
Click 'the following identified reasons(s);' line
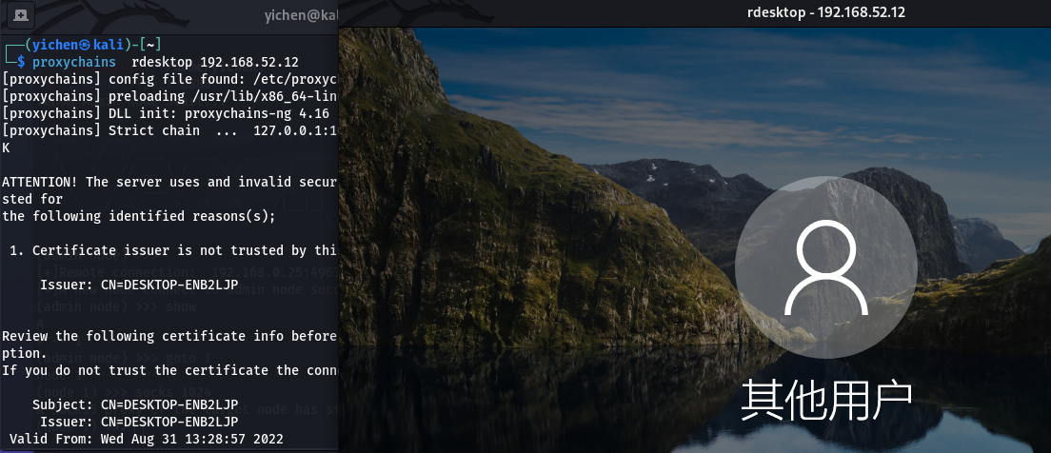139,216
